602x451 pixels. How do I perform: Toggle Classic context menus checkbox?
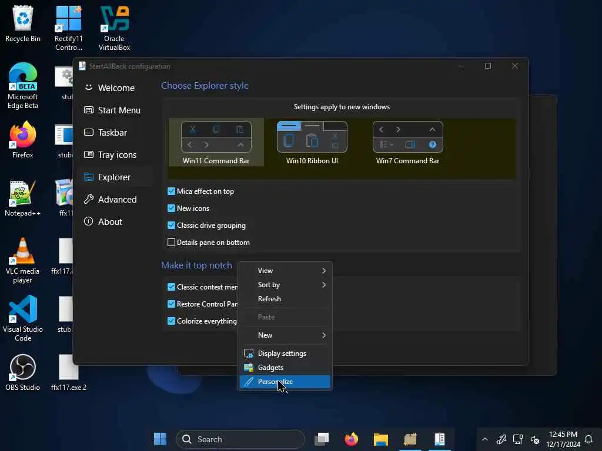click(171, 287)
